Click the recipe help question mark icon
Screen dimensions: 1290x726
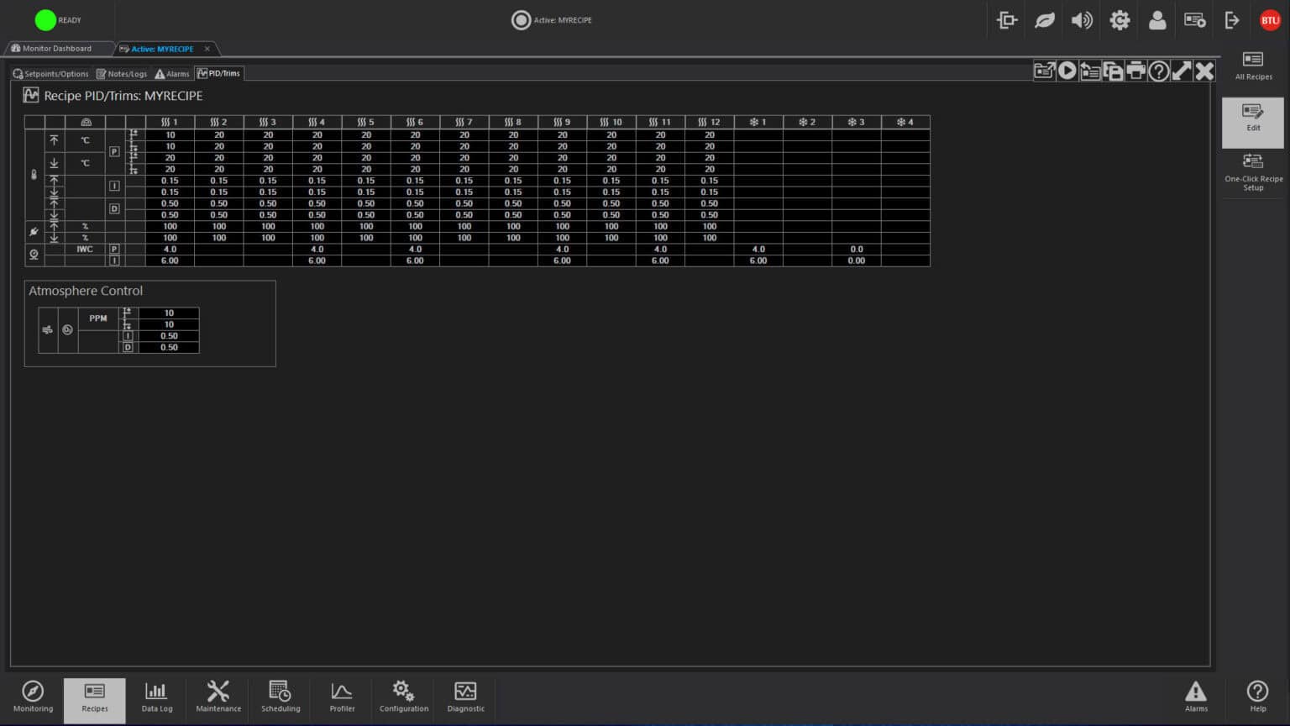[x=1158, y=71]
